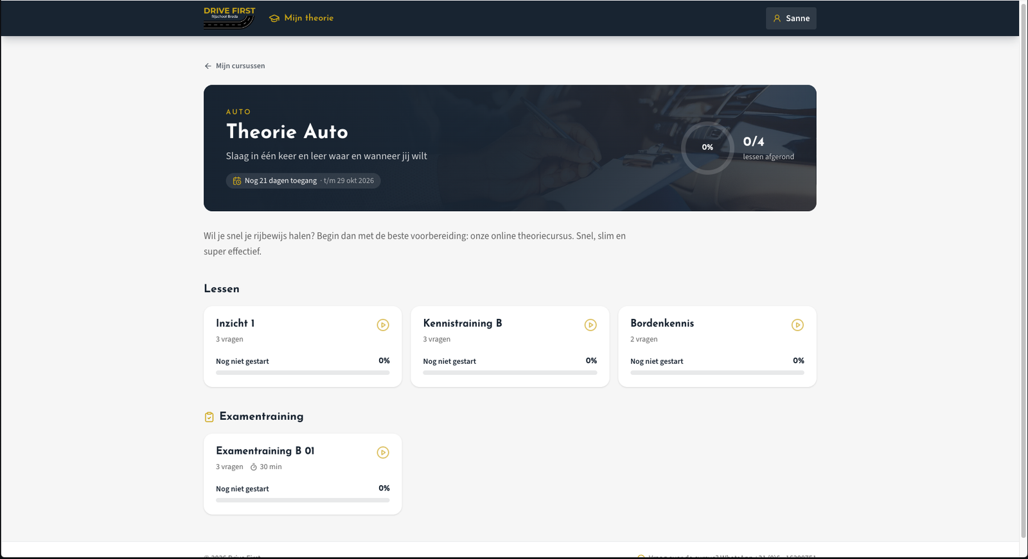Click 't/m 29 okt 2026' expiry date
Viewport: 1028px width, 559px height.
click(349, 181)
